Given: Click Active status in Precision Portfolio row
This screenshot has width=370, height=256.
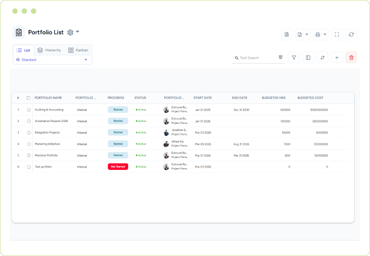Looking at the screenshot, I should (141, 156).
